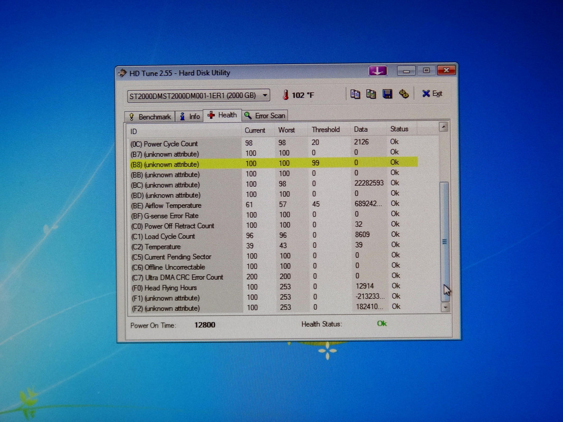Select the (C5) Current Pending Sector row

coord(274,256)
